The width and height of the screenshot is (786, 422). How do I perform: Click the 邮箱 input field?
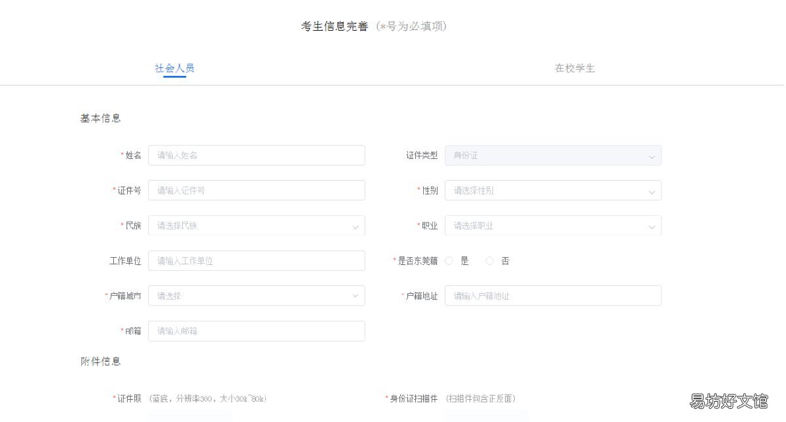(257, 331)
